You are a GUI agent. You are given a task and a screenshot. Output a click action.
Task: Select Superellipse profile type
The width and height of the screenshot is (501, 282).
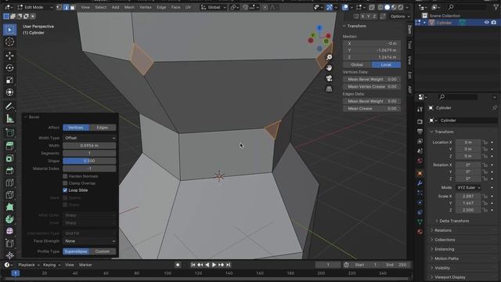[x=76, y=251]
